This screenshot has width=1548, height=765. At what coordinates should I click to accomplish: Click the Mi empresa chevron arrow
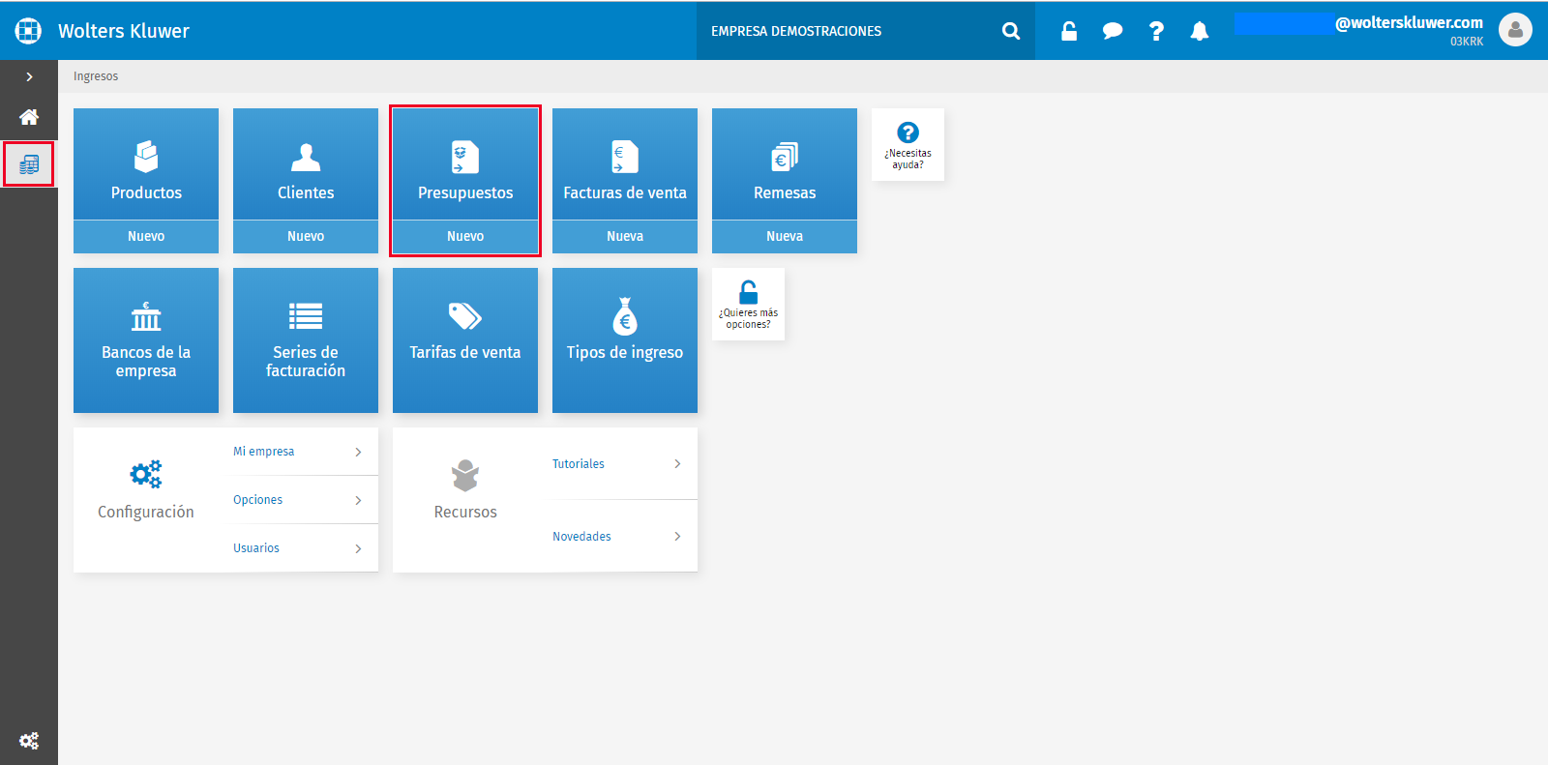358,452
